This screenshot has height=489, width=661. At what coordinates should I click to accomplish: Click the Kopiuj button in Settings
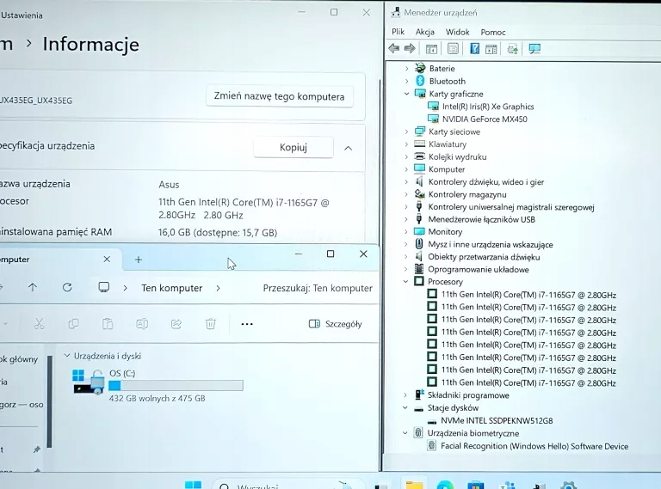[293, 147]
